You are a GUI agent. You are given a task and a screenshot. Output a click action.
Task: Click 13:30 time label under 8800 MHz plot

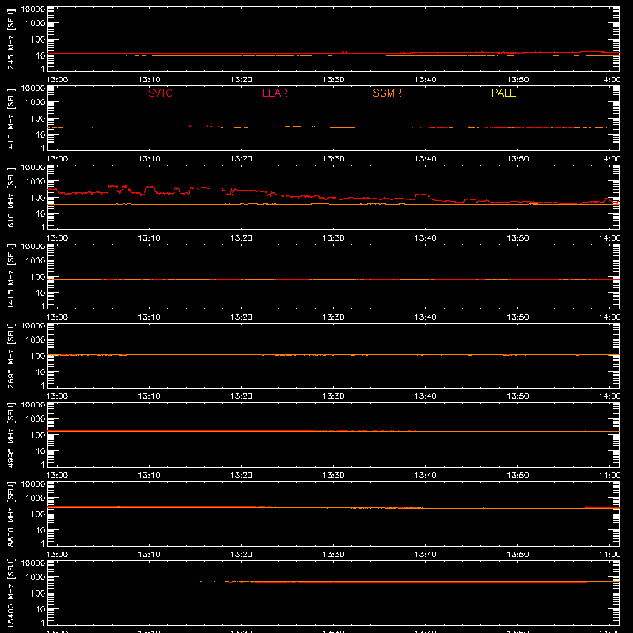pos(333,555)
